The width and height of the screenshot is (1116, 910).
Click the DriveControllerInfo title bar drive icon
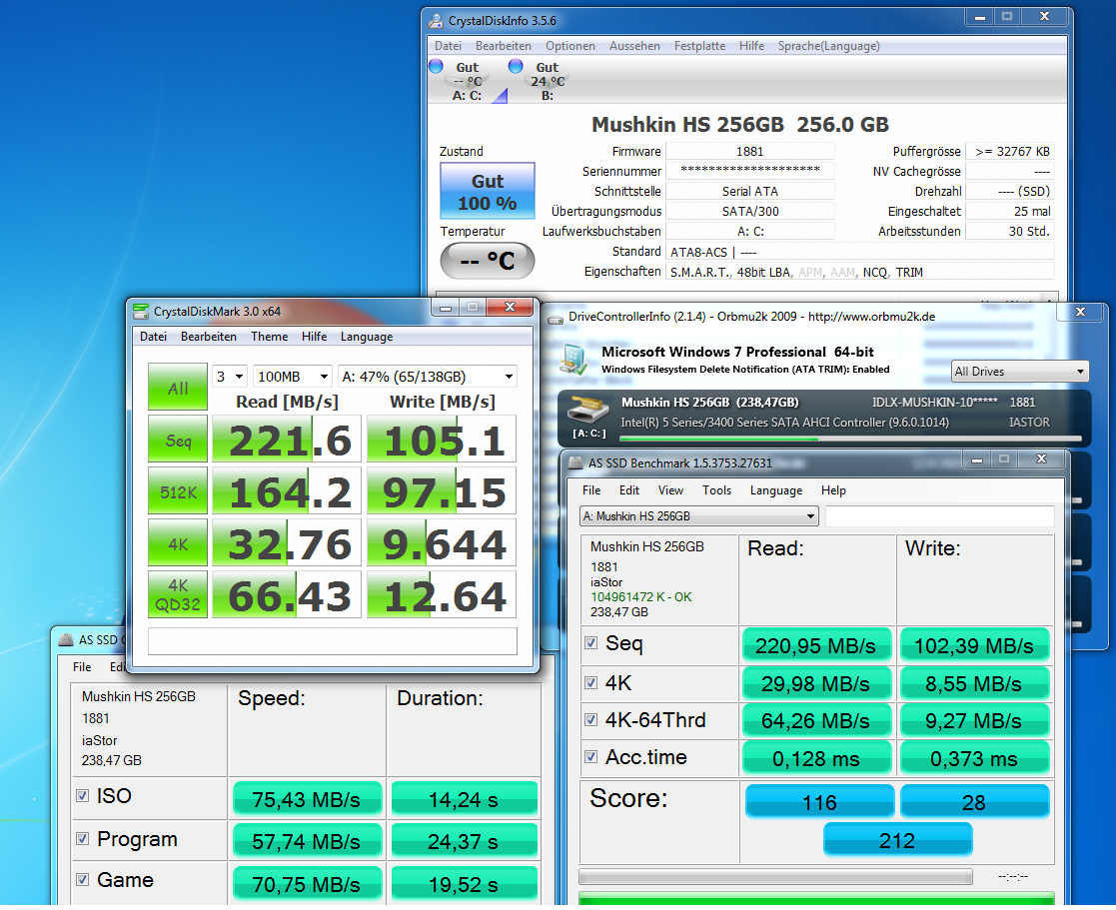pyautogui.click(x=556, y=318)
